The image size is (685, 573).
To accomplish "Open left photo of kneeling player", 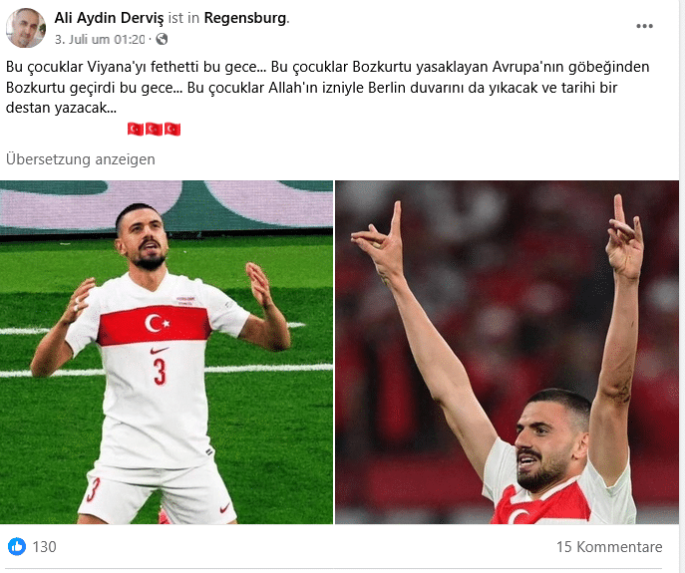I will (167, 352).
